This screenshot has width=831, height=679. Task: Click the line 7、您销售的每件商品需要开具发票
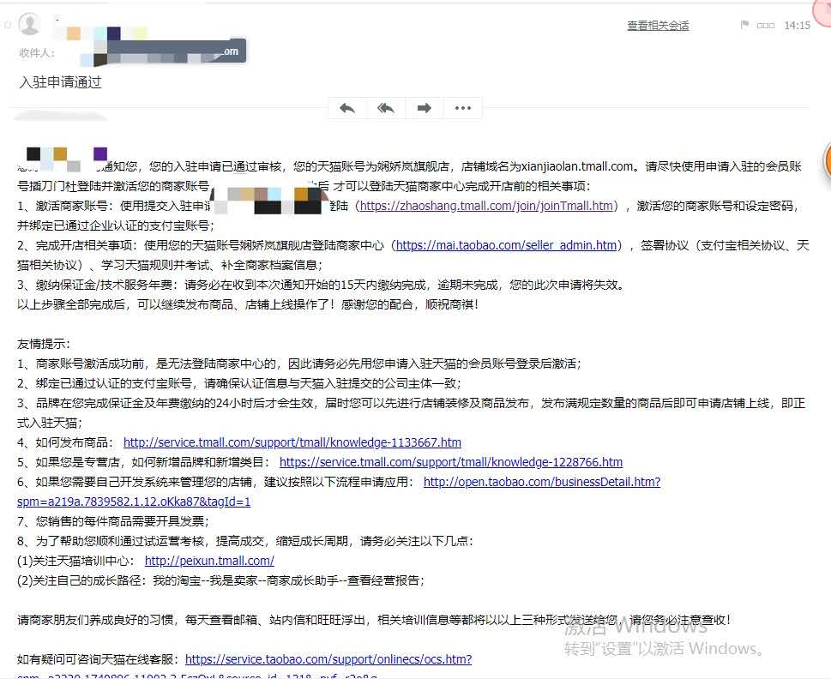pyautogui.click(x=113, y=522)
